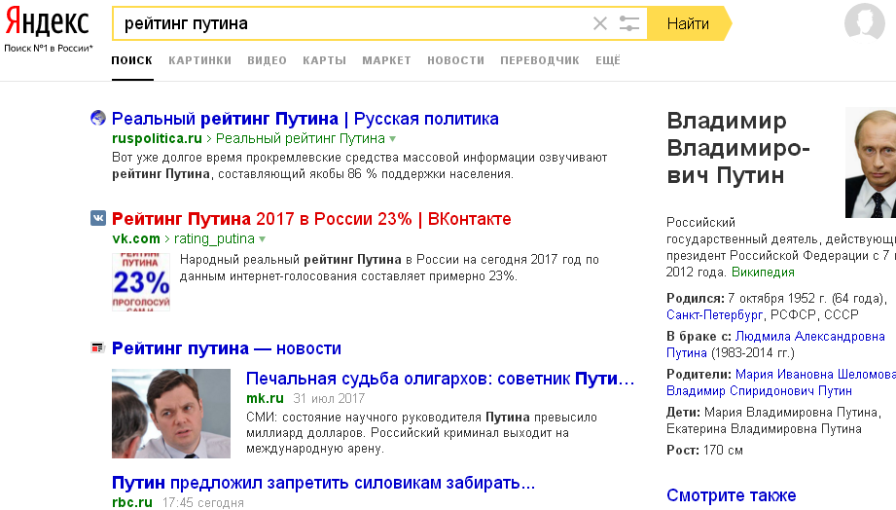Open Владимир Спиридонович Путин link
This screenshot has width=896, height=510.
[759, 390]
